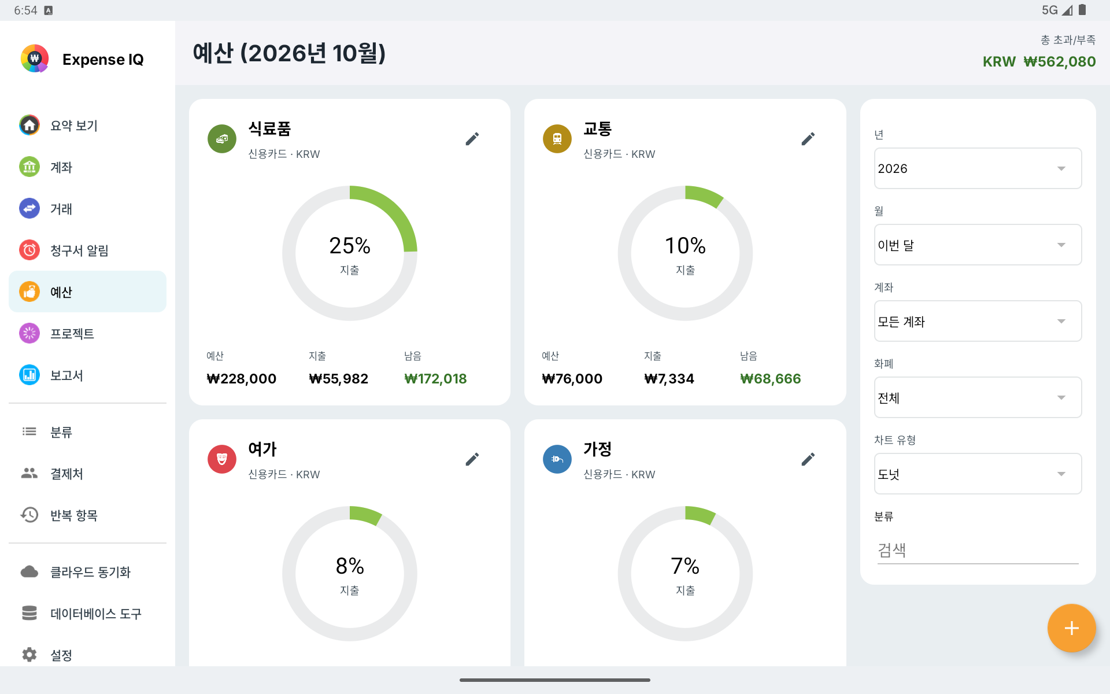The image size is (1110, 694).
Task: Click the 결제처 people icon
Action: pos(29,473)
